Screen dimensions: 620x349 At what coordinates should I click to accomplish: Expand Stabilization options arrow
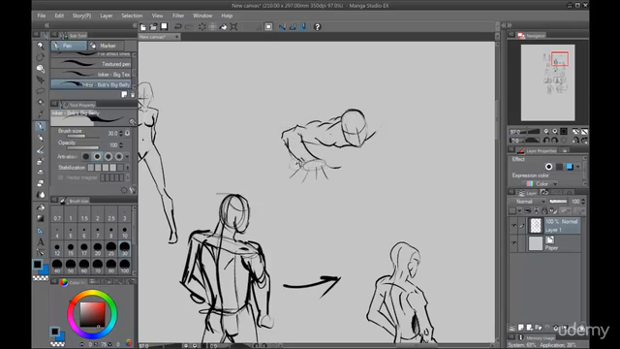pos(127,168)
